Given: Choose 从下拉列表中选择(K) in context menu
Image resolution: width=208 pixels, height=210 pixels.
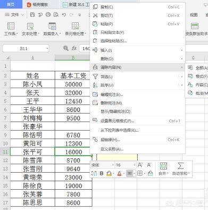Looking at the screenshot, I should pos(138,130).
